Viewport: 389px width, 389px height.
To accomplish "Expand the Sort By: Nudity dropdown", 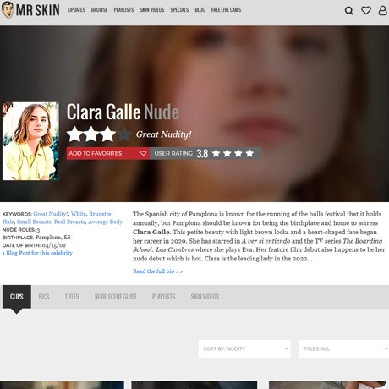I will 244,348.
